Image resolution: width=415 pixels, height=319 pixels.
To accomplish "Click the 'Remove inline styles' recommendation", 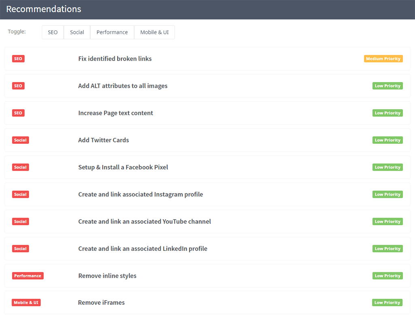I will (x=107, y=276).
